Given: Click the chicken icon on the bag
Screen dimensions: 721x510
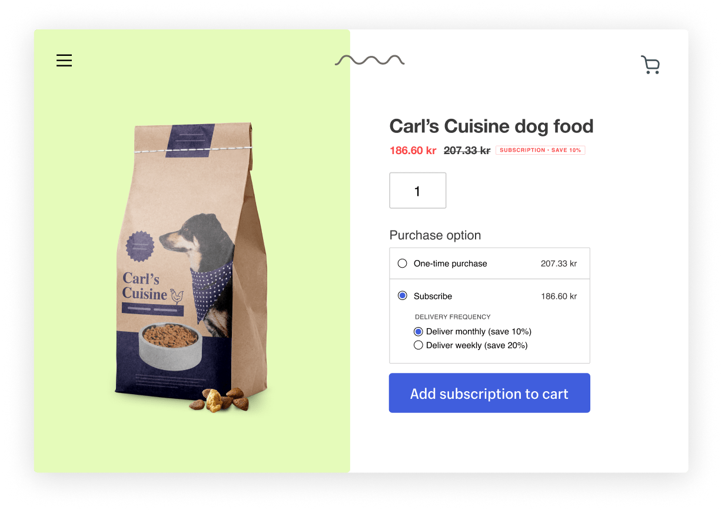Looking at the screenshot, I should click(177, 296).
